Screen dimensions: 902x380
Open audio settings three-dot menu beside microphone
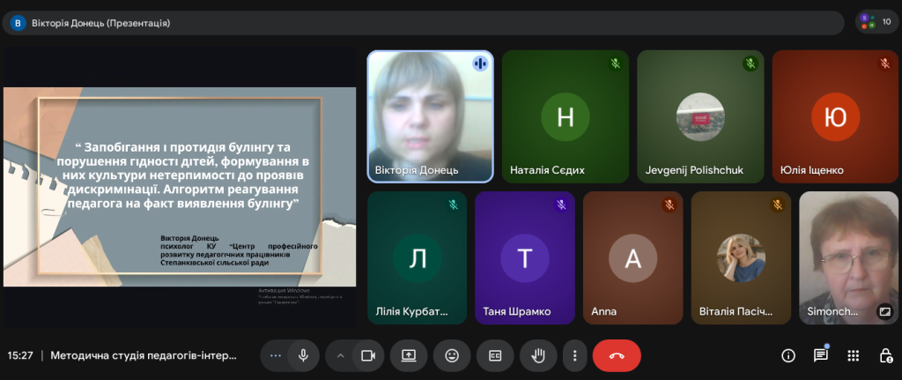[275, 355]
